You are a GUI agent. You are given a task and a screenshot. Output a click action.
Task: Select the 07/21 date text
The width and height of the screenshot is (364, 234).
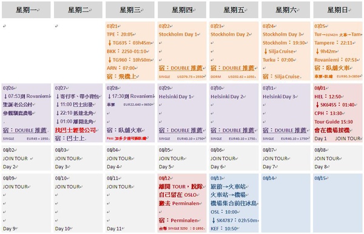tap(112, 26)
